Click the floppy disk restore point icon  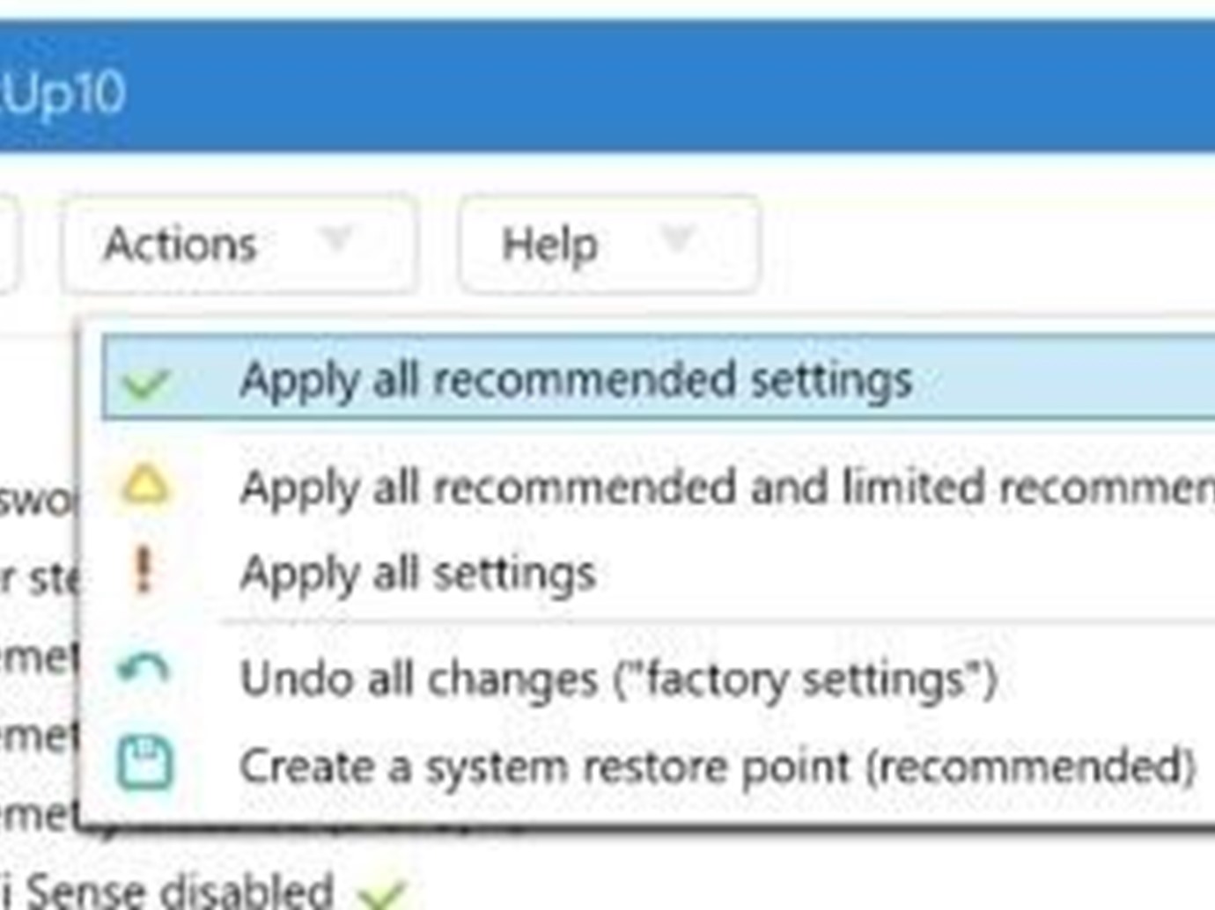[x=145, y=763]
